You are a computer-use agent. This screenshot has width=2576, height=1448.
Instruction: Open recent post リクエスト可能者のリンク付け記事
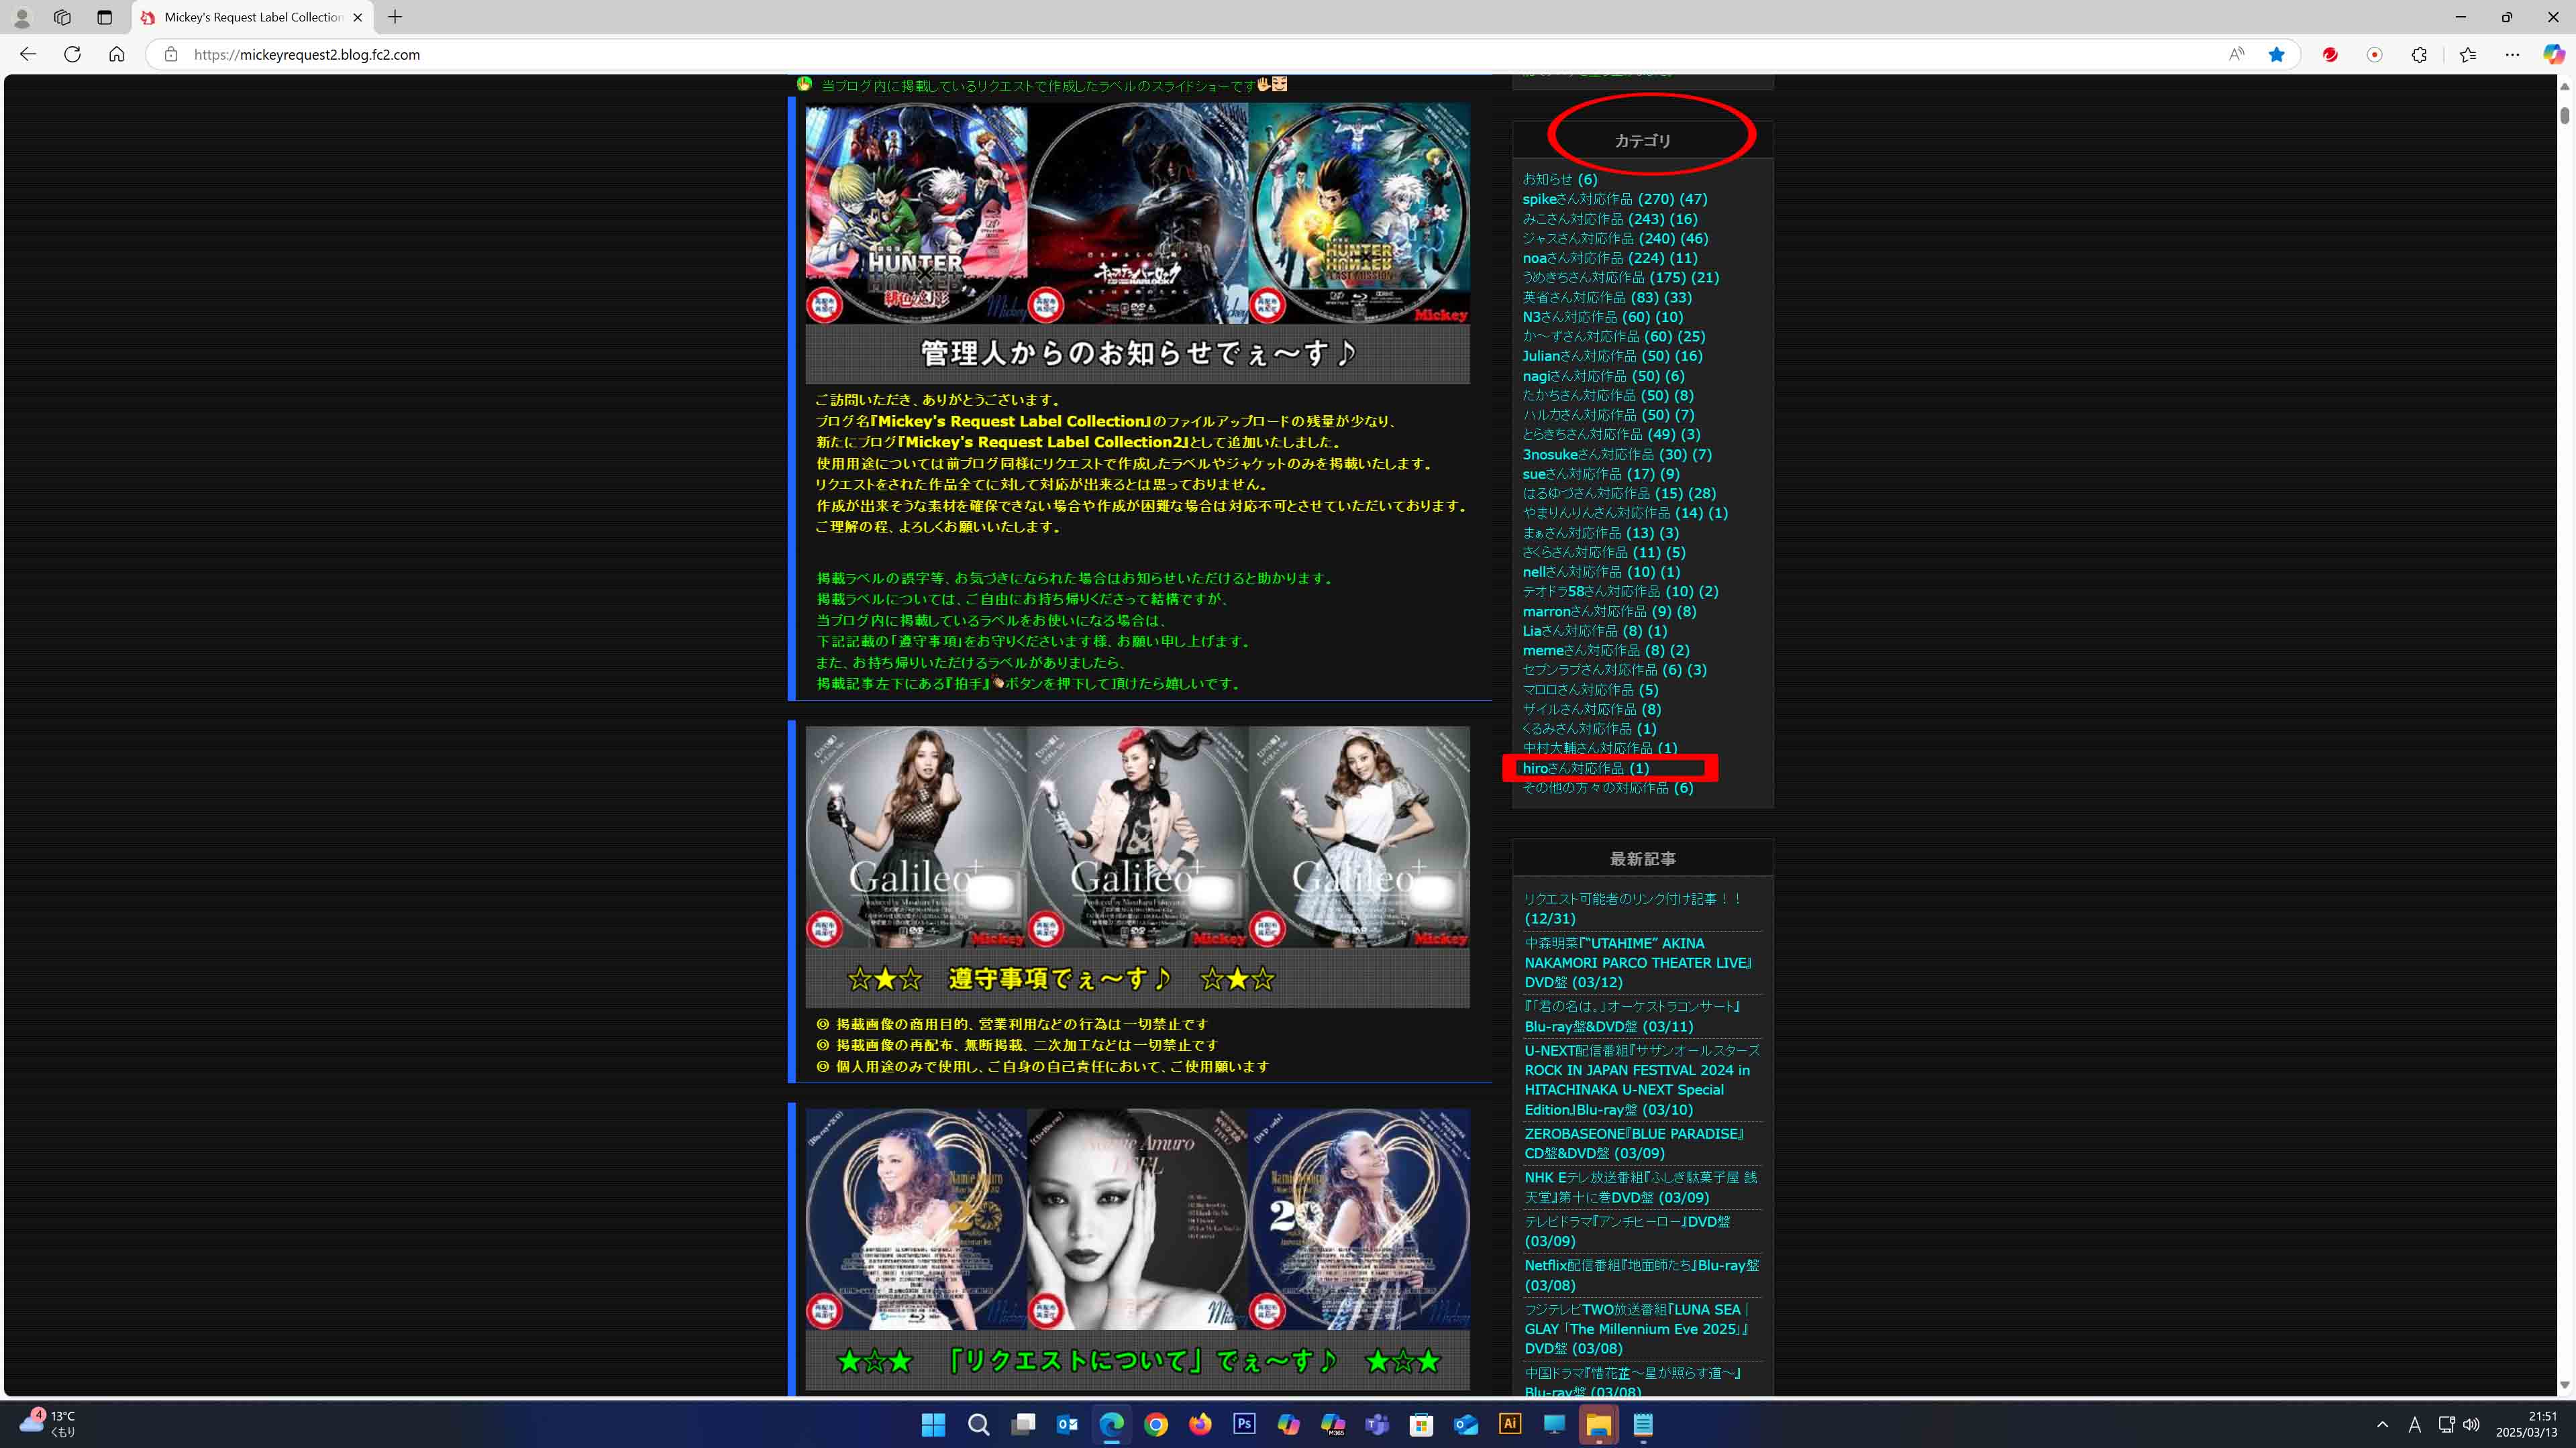tap(1634, 908)
